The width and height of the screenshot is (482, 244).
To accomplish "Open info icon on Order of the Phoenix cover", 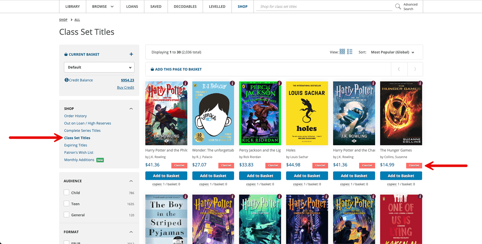I will (326, 197).
